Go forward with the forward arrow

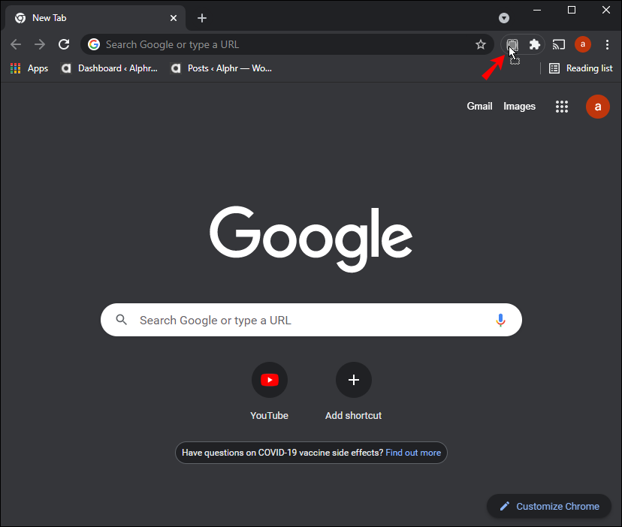click(x=40, y=44)
